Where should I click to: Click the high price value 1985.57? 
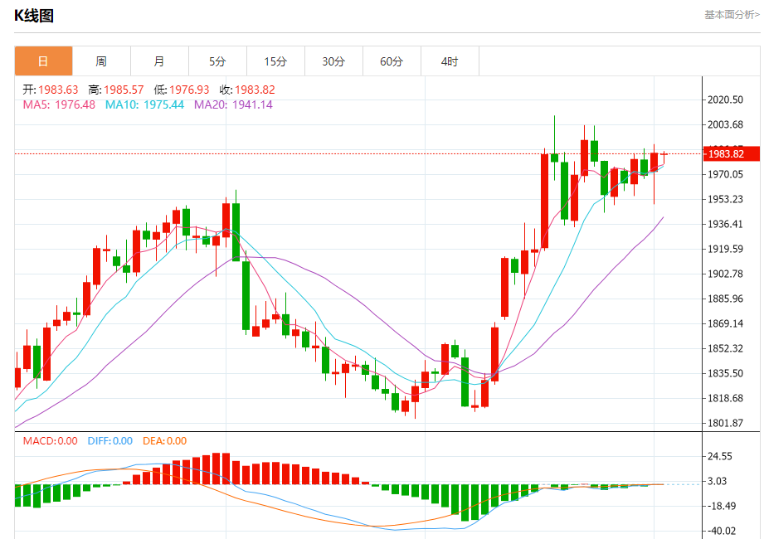click(124, 90)
